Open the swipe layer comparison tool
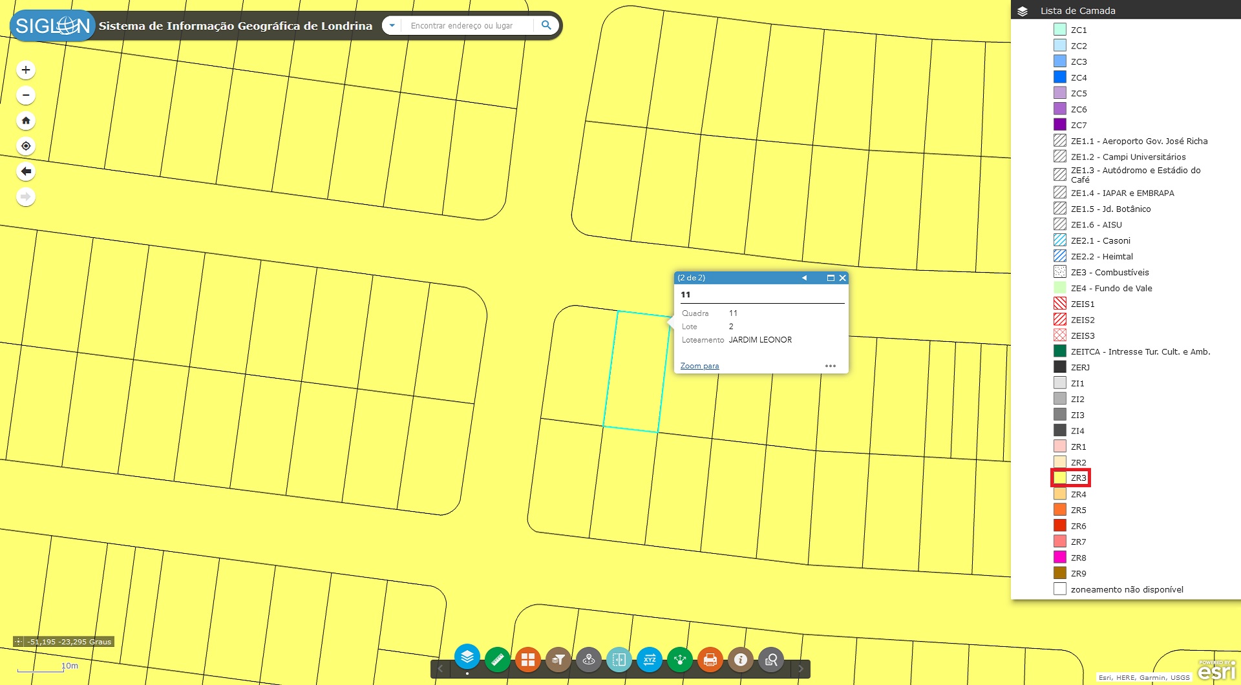 tap(619, 660)
